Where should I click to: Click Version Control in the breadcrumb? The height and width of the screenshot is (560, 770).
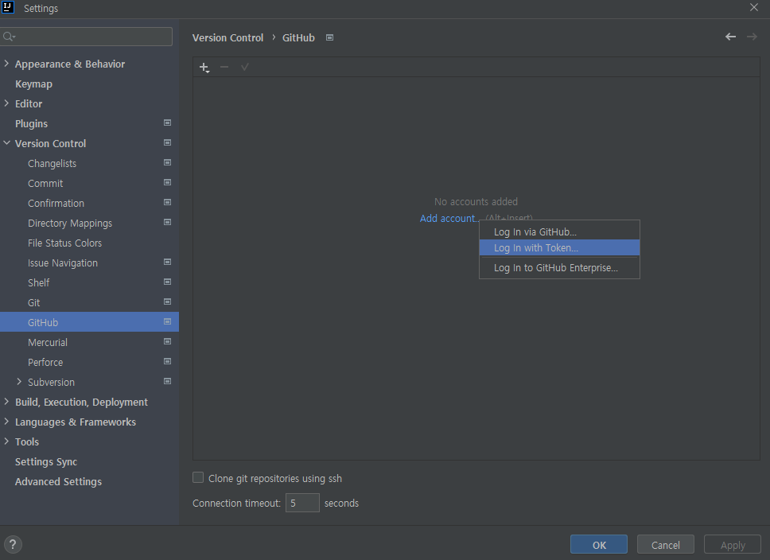point(227,38)
